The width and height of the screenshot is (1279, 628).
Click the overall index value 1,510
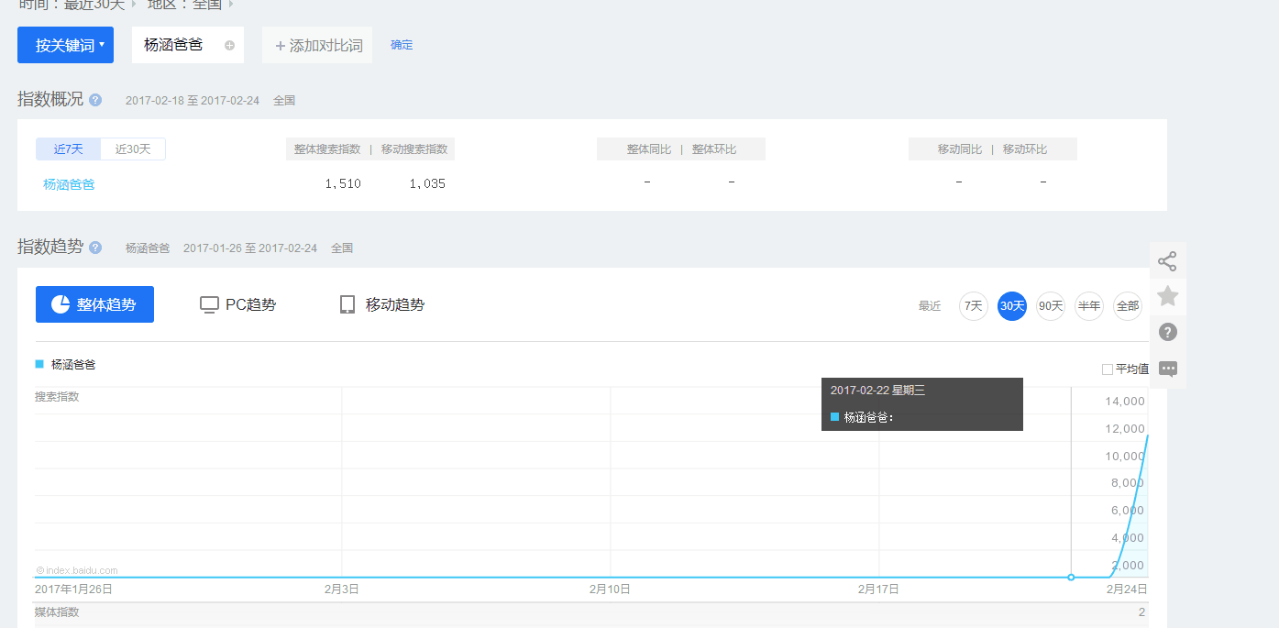point(343,183)
